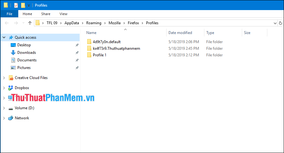Image resolution: width=284 pixels, height=153 pixels.
Task: Click the Documents page icon in sidebar
Action: [x=13, y=60]
